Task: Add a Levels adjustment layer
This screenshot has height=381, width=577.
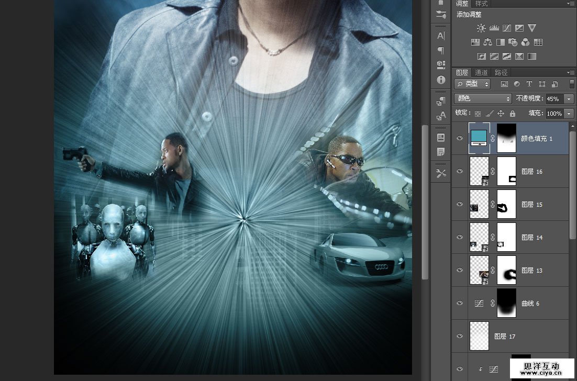Action: [x=494, y=28]
